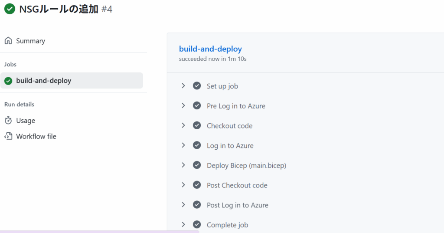Screen dimensions: 444x233
Task: Click the Usage stopwatch icon
Action: [8, 121]
